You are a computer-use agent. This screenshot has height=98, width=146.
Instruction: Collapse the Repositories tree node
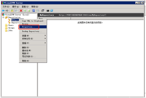(3, 17)
